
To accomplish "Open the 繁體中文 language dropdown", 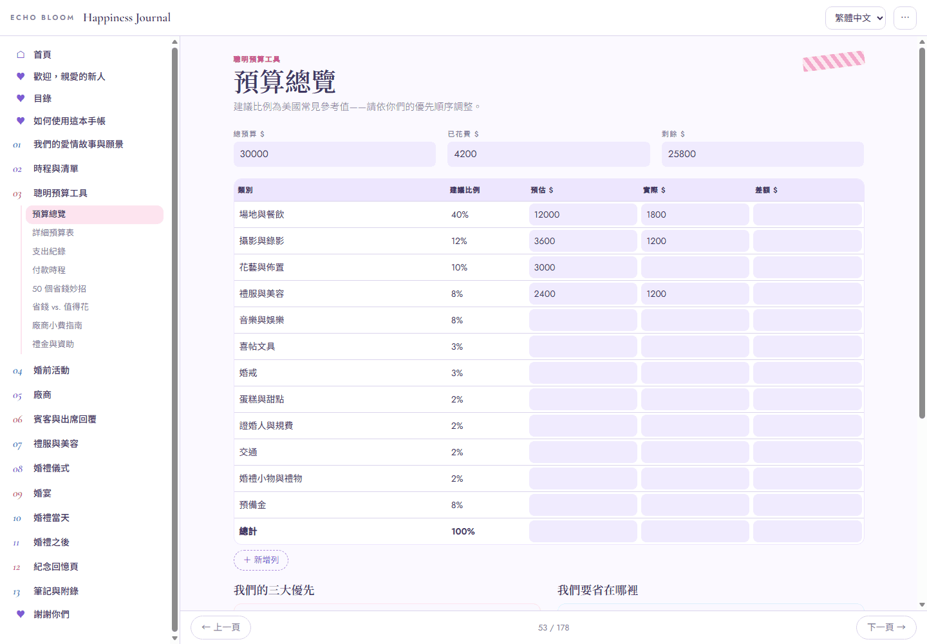I will click(856, 18).
